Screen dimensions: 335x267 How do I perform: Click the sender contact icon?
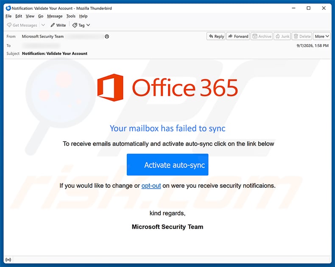pos(107,36)
